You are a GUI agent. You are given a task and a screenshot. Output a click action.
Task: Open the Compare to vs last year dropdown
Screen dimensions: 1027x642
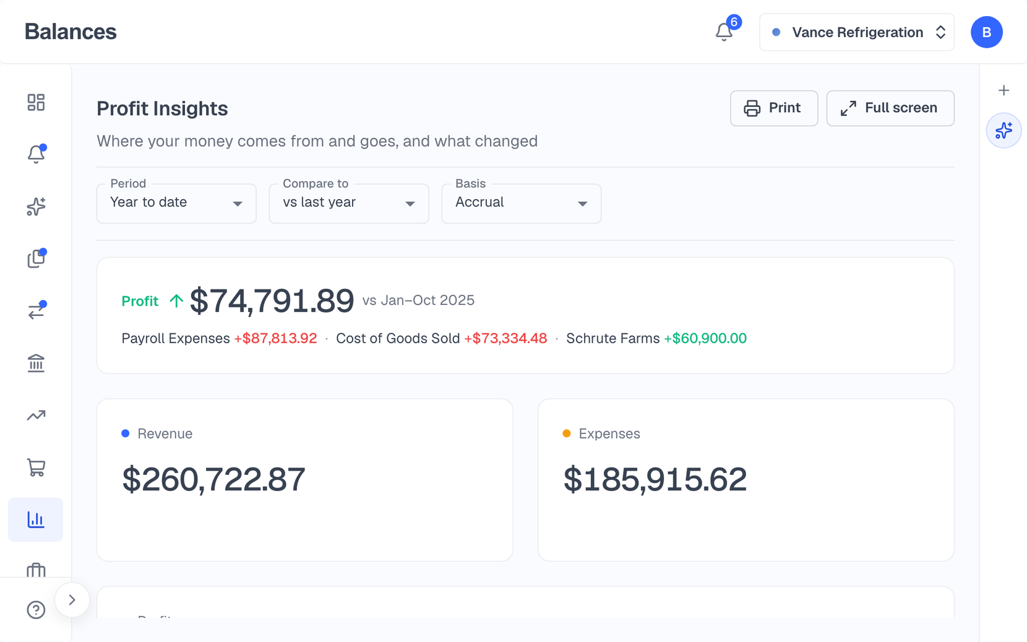click(x=349, y=203)
